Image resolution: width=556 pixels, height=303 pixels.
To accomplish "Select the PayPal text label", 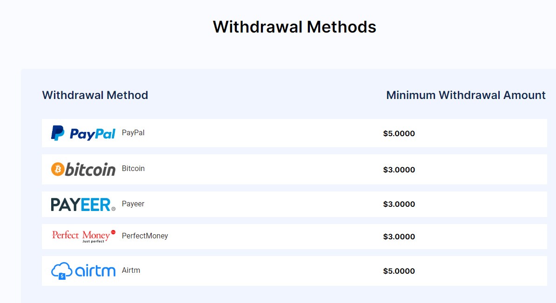I will point(133,133).
